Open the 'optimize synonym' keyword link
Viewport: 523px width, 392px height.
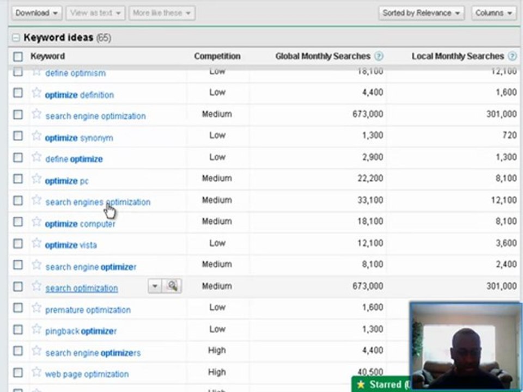(x=79, y=138)
